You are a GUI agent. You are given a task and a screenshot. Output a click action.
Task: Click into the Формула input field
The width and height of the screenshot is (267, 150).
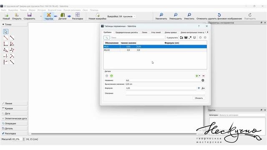coord(161,88)
